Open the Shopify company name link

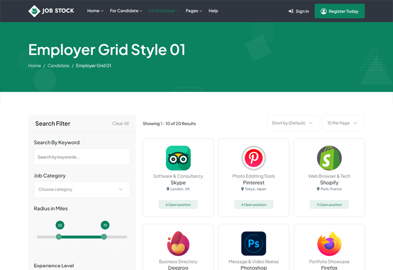coord(329,183)
